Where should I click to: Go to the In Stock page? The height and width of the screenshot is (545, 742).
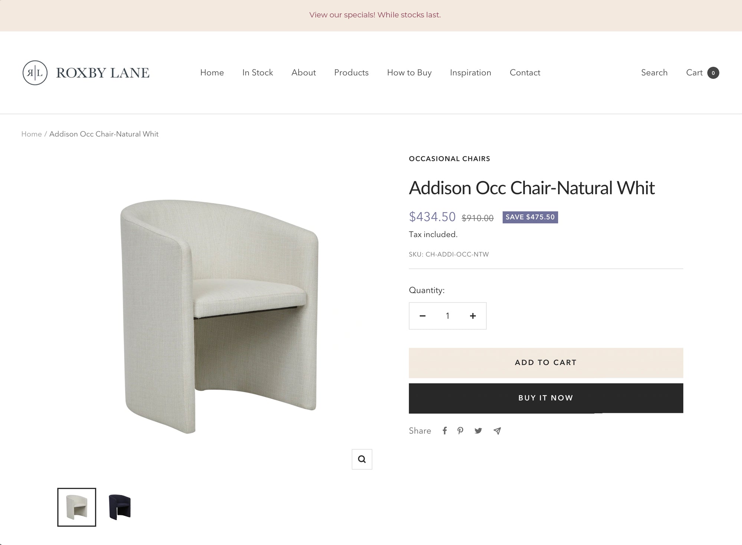[x=257, y=73]
